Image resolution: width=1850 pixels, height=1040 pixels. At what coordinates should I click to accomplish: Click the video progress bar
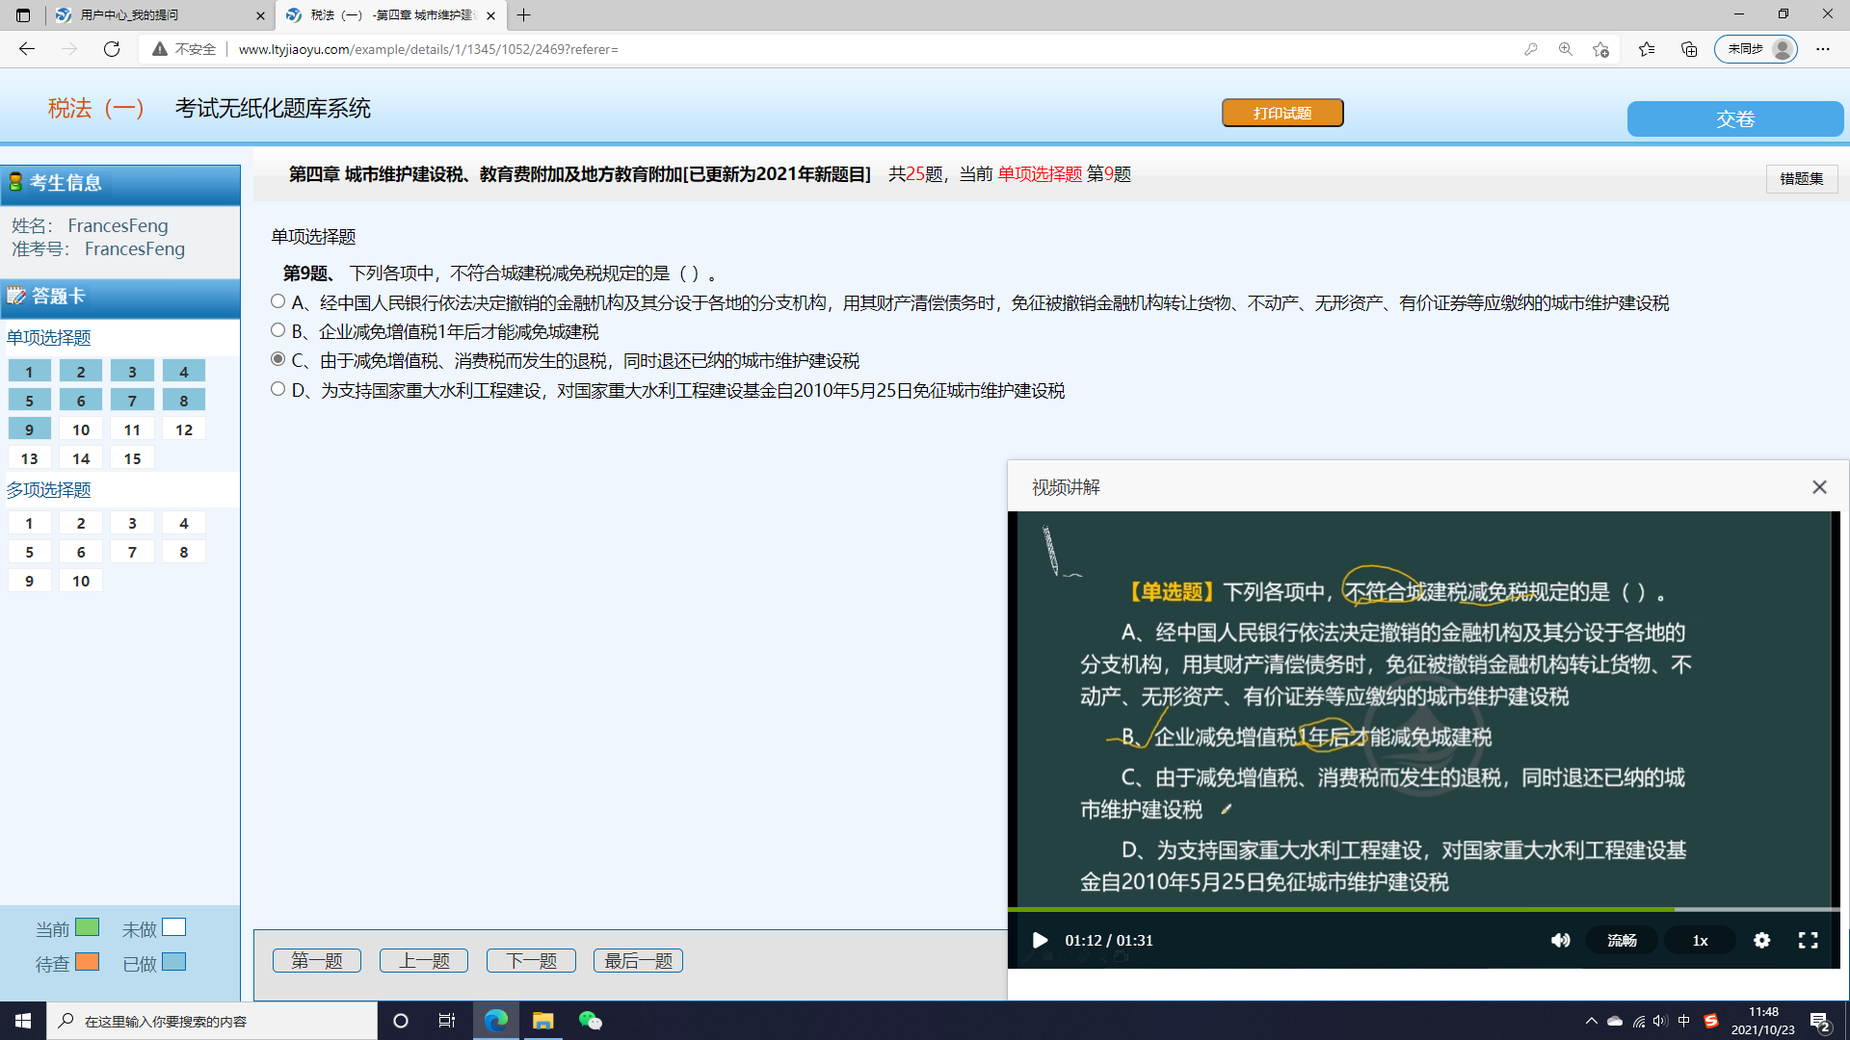[1349, 908]
